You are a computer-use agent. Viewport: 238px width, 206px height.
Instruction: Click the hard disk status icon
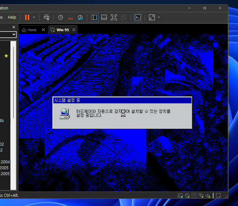(180, 196)
